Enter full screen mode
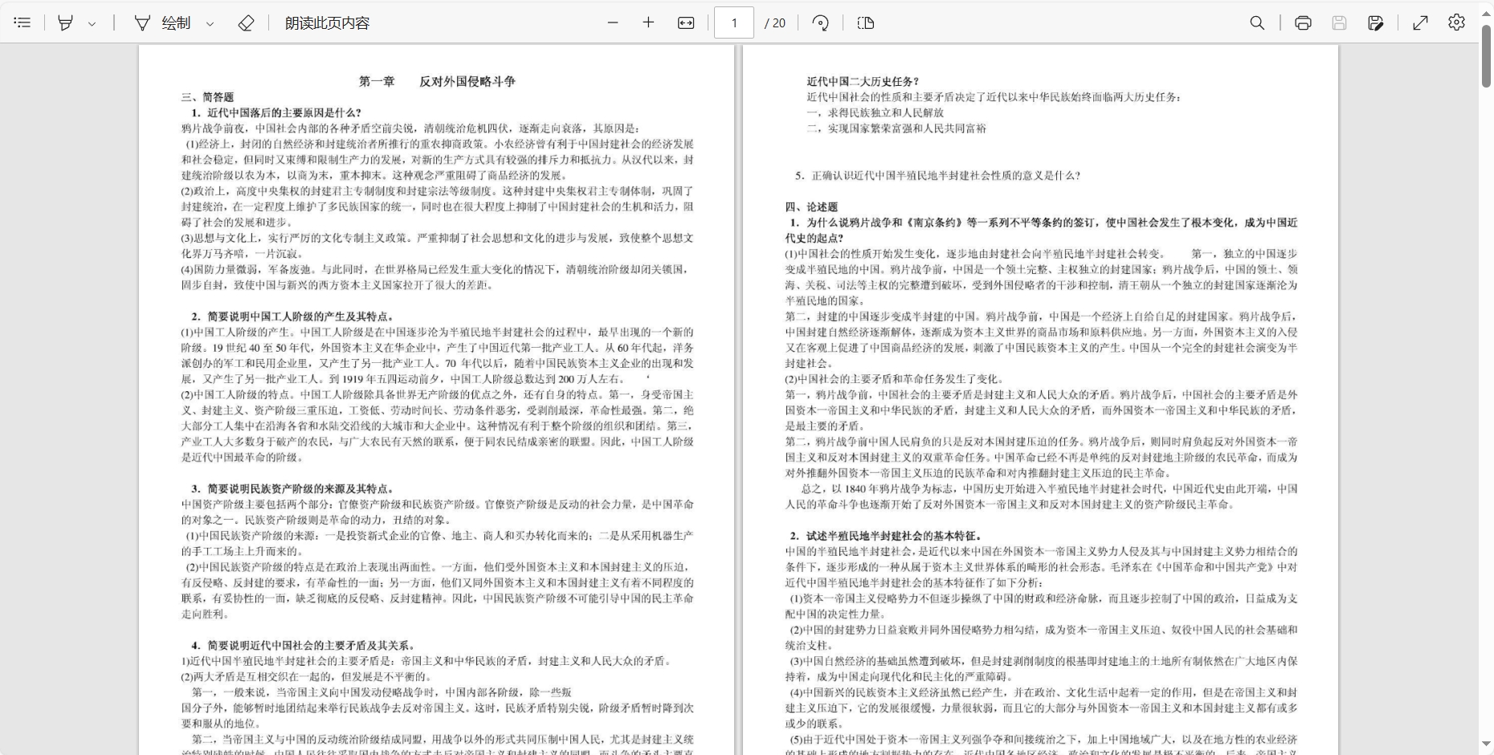The width and height of the screenshot is (1494, 755). [1420, 22]
